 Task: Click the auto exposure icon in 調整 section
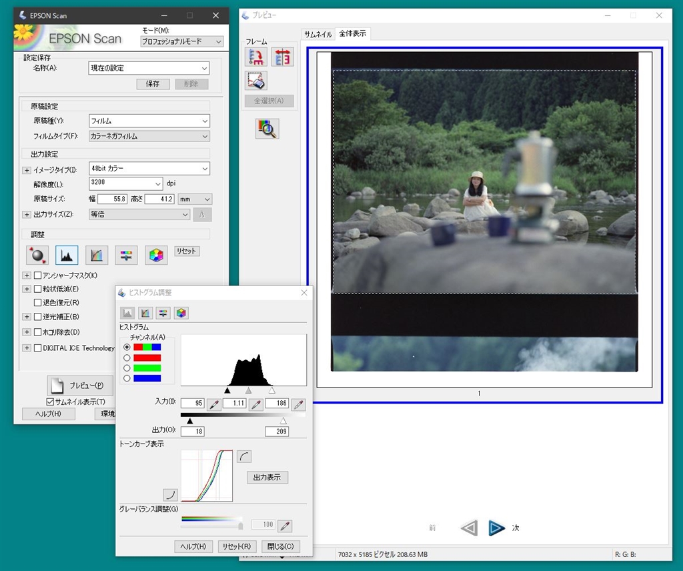point(37,255)
